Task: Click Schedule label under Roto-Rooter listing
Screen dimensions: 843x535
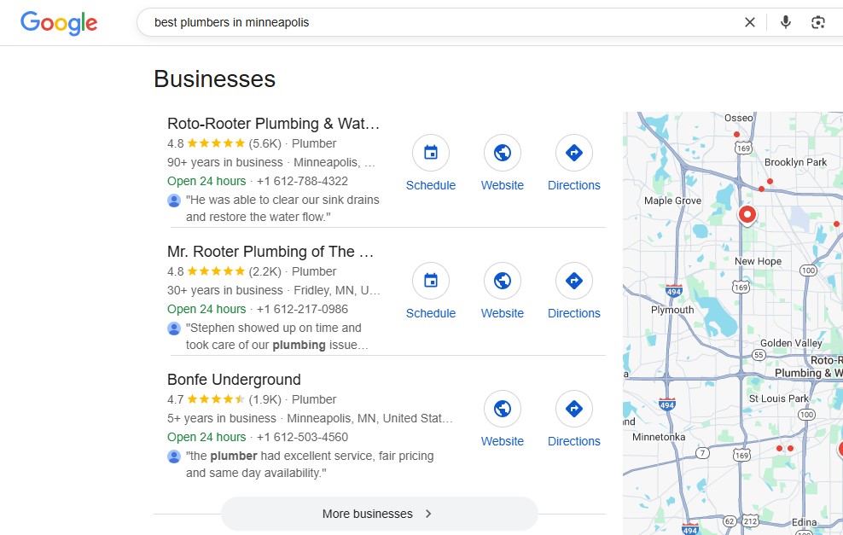Action: pos(431,185)
